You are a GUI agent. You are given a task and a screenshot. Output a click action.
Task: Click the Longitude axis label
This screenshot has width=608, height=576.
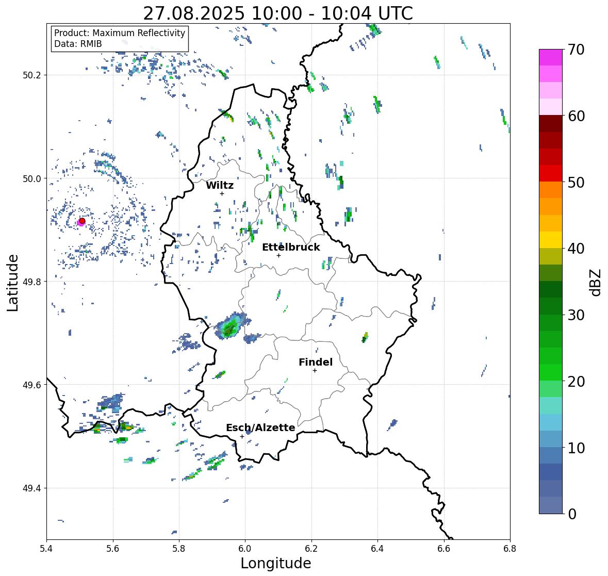click(276, 563)
